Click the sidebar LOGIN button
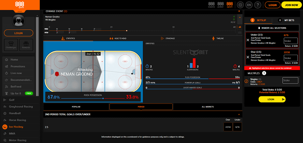The width and height of the screenshot is (303, 143). [x=19, y=33]
